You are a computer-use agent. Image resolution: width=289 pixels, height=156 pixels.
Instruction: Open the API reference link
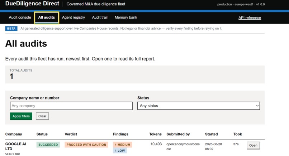click(x=250, y=18)
